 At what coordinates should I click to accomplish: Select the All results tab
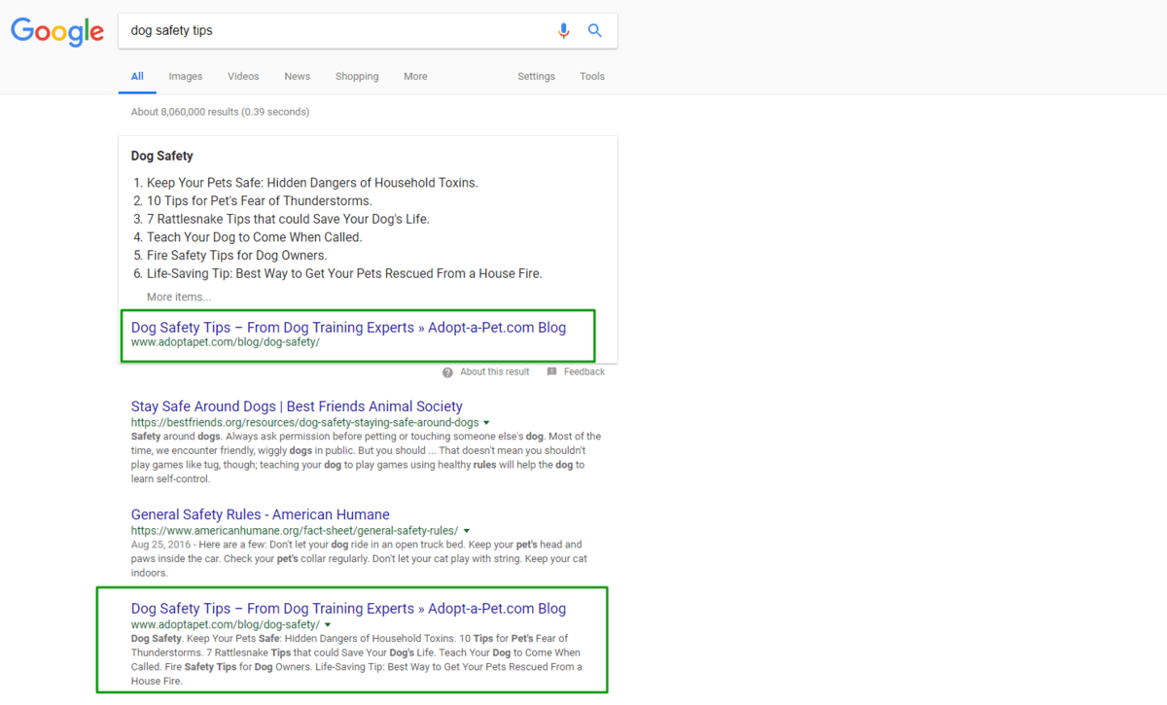coord(137,77)
